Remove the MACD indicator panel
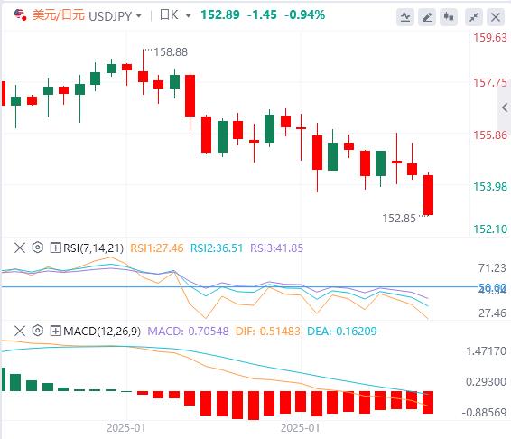Screen dimensions: 511x439 pyautogui.click(x=20, y=331)
